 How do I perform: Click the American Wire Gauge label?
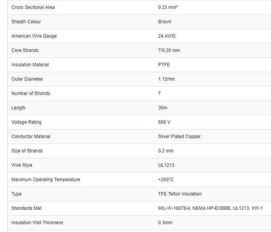click(x=34, y=36)
